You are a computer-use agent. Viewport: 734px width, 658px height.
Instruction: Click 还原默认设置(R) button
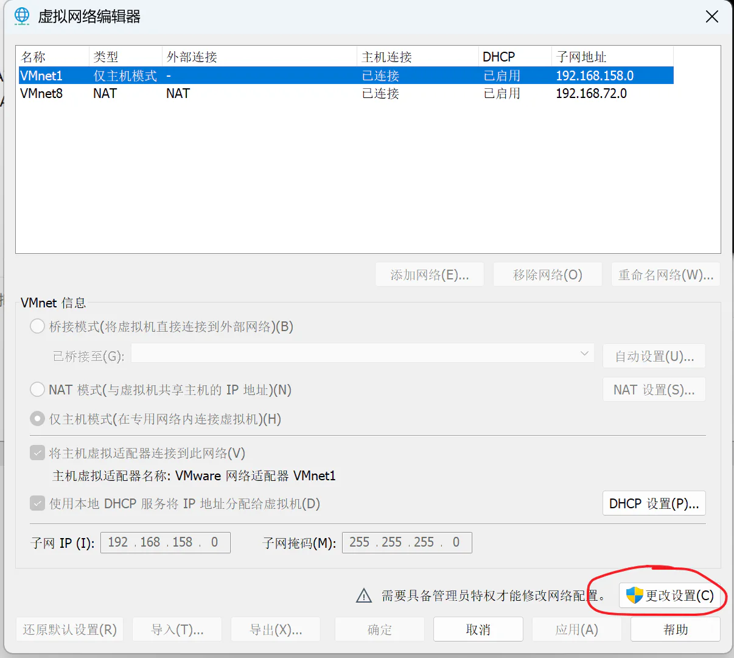[x=70, y=629]
